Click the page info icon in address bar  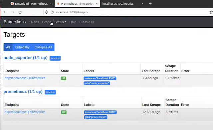click(x=52, y=12)
